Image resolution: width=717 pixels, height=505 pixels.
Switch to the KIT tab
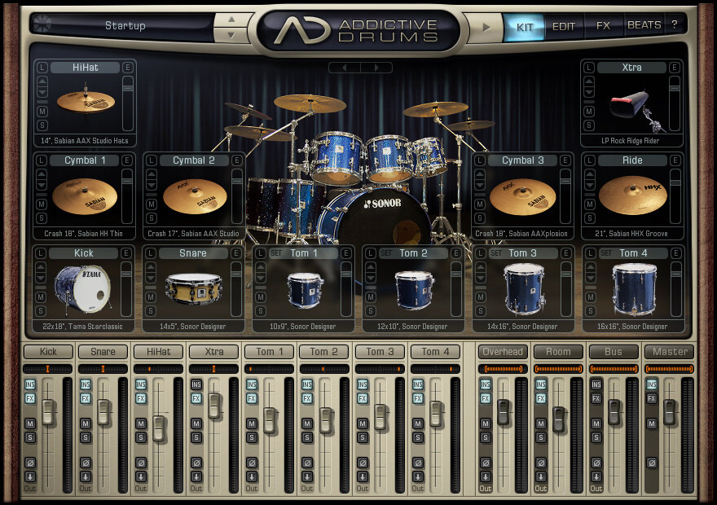pyautogui.click(x=525, y=27)
